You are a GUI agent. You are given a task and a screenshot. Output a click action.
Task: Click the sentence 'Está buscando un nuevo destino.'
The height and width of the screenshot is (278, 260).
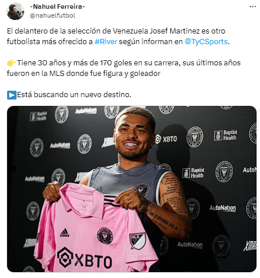74,95
